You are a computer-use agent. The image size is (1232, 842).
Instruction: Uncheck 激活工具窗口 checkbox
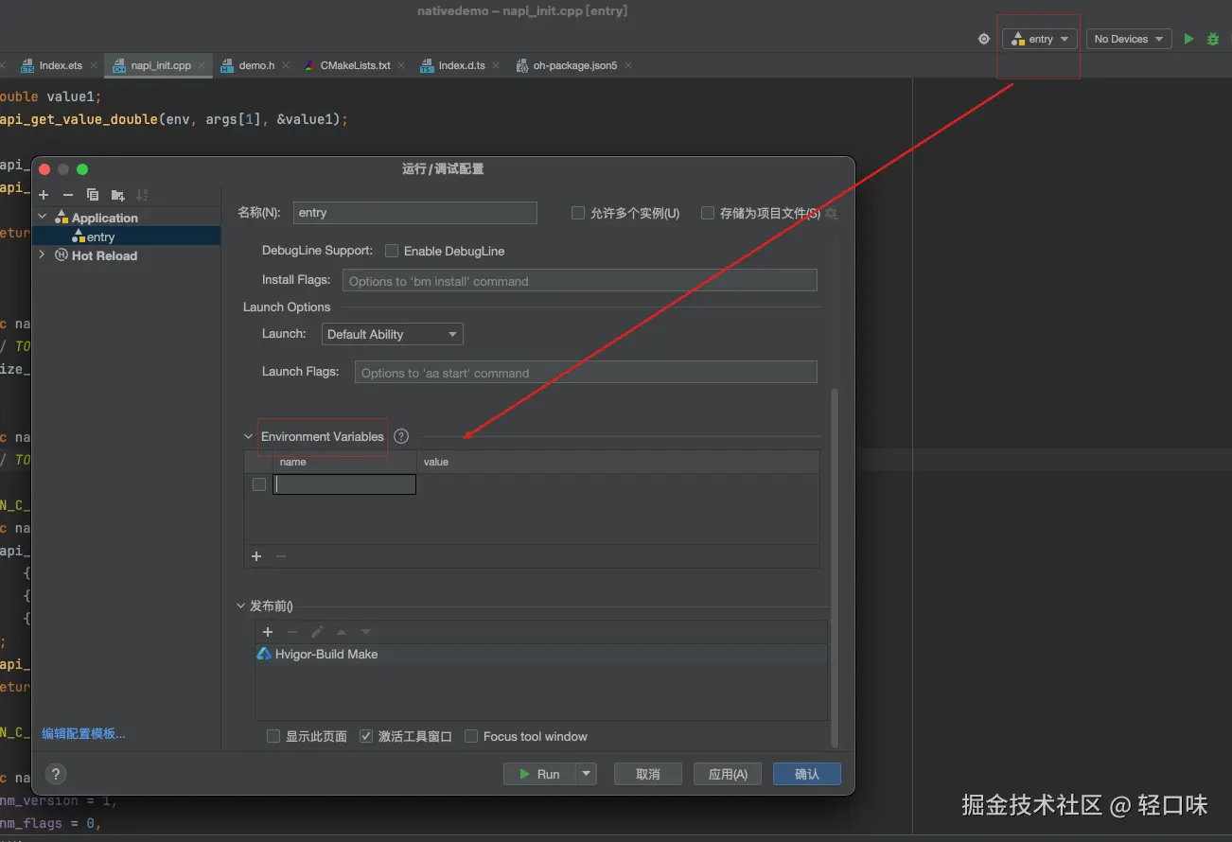(x=366, y=736)
